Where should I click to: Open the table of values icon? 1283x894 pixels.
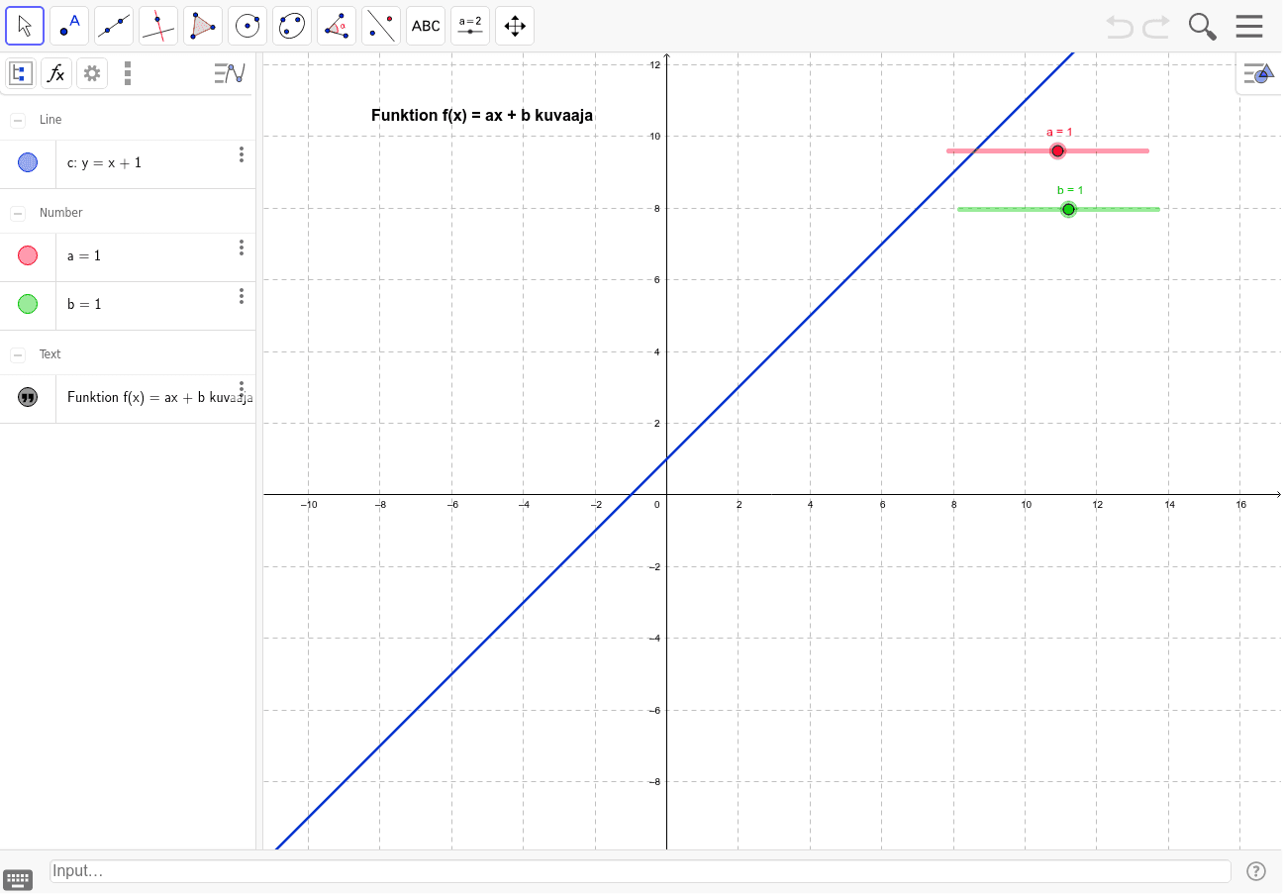(230, 73)
